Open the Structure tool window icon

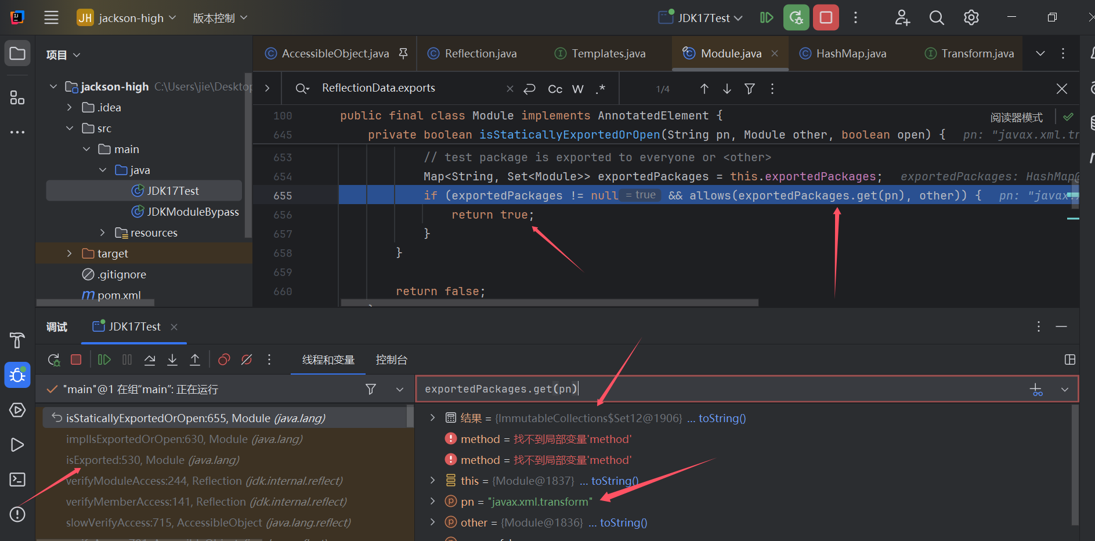tap(17, 97)
